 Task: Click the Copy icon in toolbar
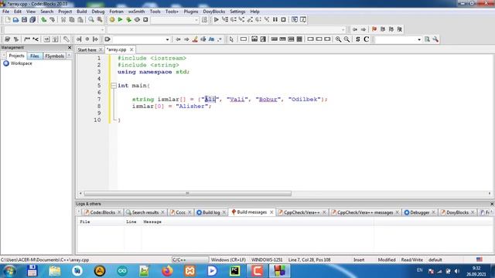[x=72, y=19]
